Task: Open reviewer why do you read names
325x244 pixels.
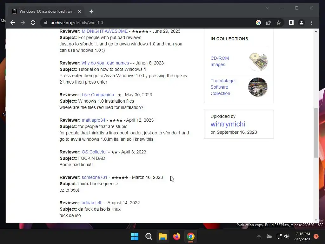Action: [105, 63]
